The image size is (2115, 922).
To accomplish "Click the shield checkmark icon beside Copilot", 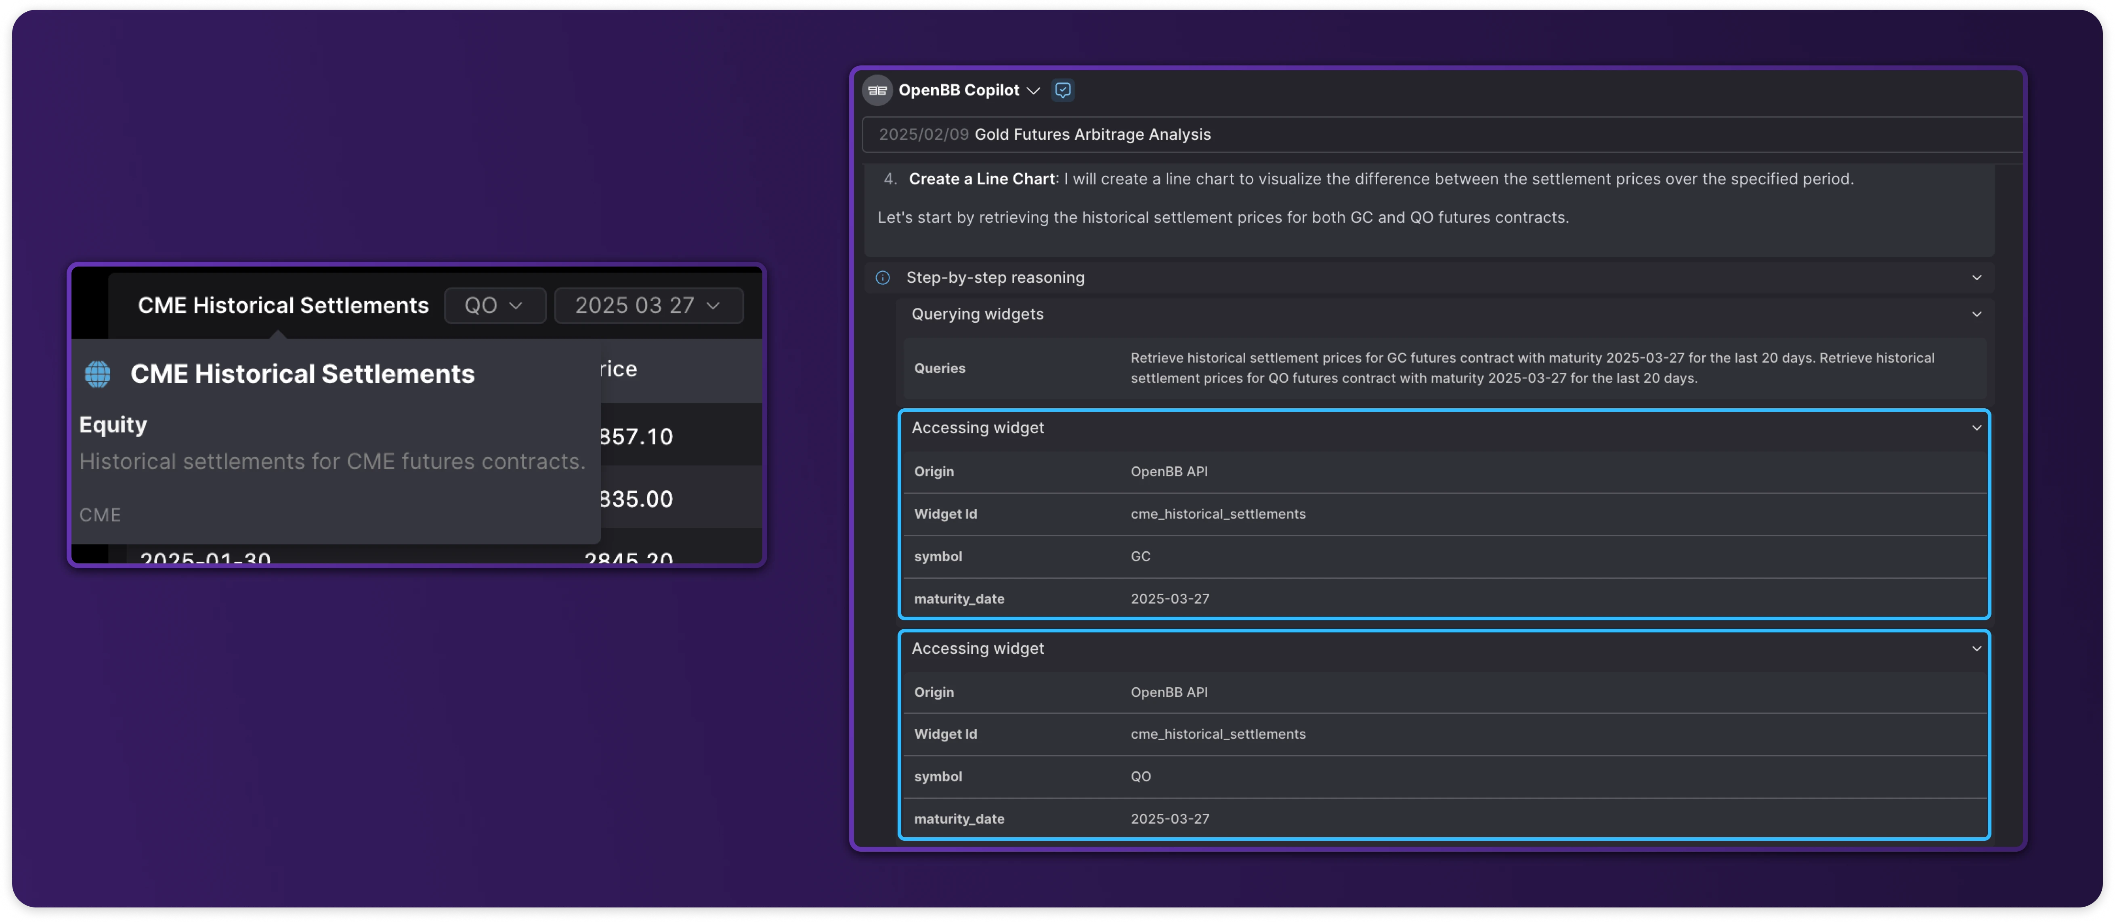I will pos(1062,90).
